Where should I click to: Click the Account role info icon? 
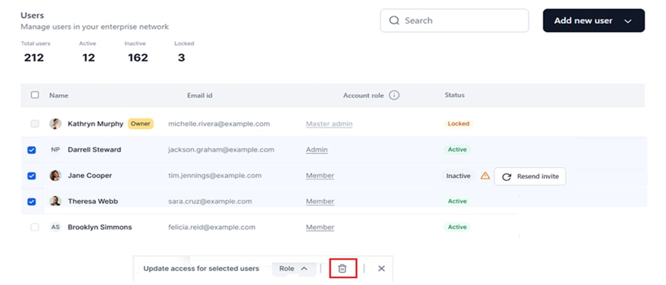(394, 95)
